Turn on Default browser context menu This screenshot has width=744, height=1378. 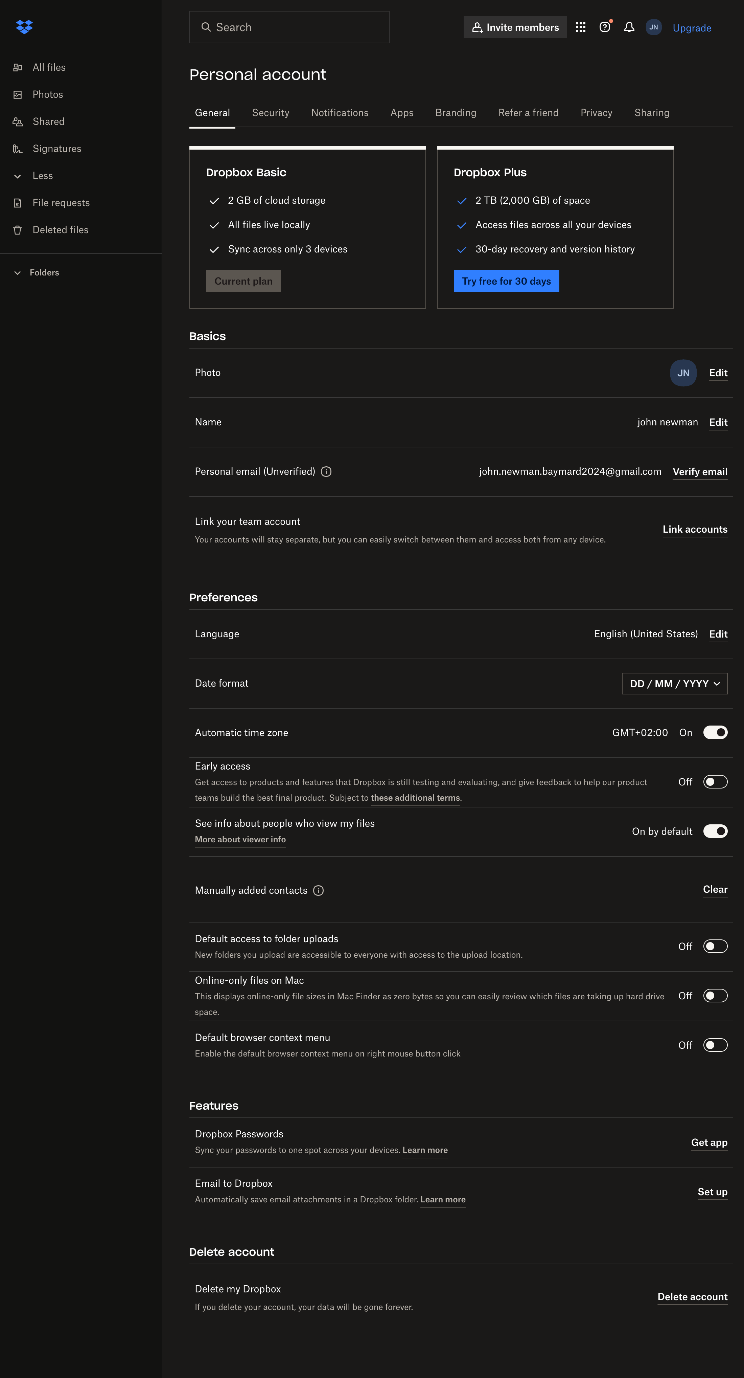pyautogui.click(x=716, y=1045)
